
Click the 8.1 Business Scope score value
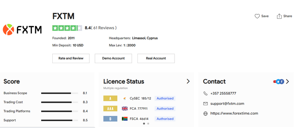click(x=85, y=93)
